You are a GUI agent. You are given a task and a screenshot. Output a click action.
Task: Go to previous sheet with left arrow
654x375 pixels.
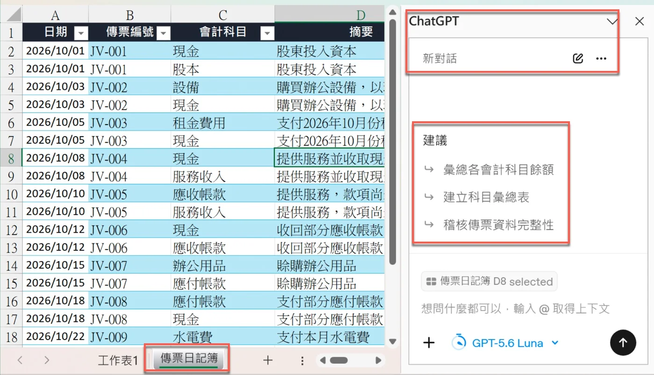(x=20, y=360)
